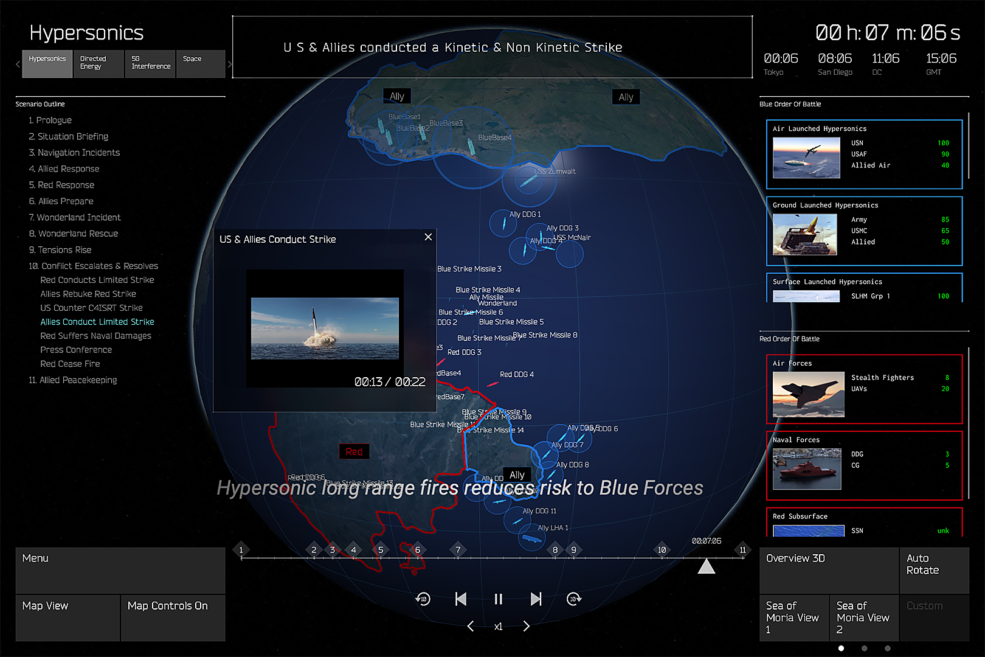Select Overview 3D camera view
985x657 pixels.
click(829, 571)
